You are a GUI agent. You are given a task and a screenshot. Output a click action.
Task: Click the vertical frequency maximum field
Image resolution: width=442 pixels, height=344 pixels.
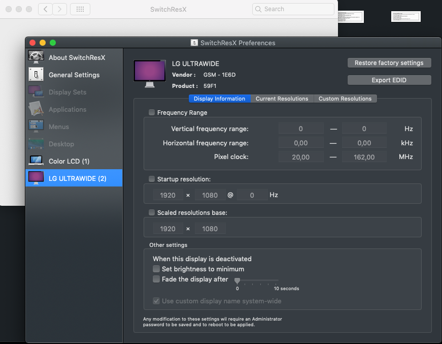[x=364, y=129]
